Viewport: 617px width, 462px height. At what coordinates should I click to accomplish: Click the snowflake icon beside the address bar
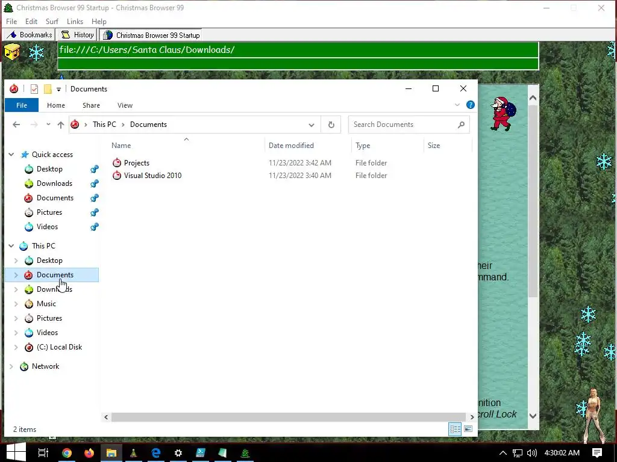(x=37, y=52)
